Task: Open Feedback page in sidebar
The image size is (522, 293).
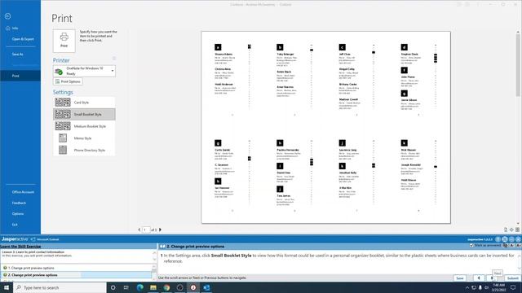Action: tap(19, 203)
